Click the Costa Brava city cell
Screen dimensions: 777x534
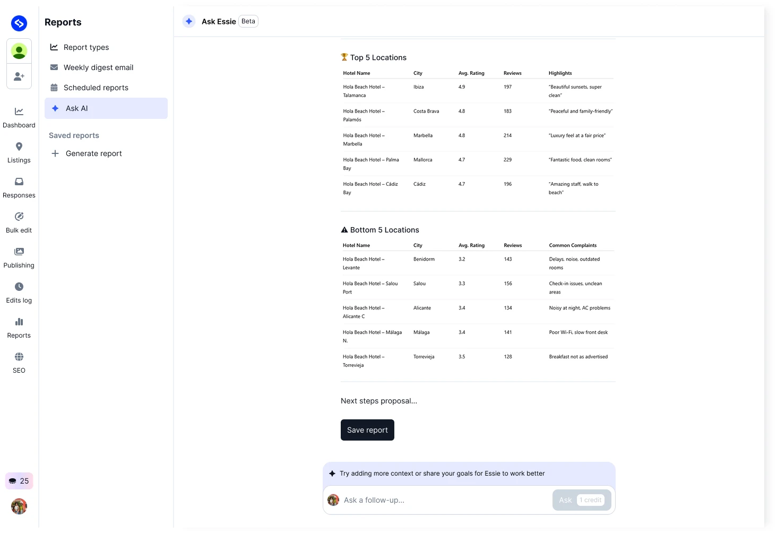(x=426, y=111)
